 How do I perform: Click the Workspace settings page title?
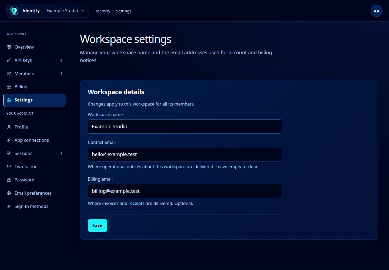tap(126, 39)
